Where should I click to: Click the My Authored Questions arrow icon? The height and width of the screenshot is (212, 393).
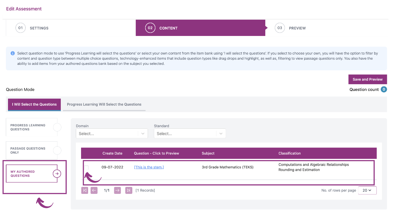tap(57, 174)
